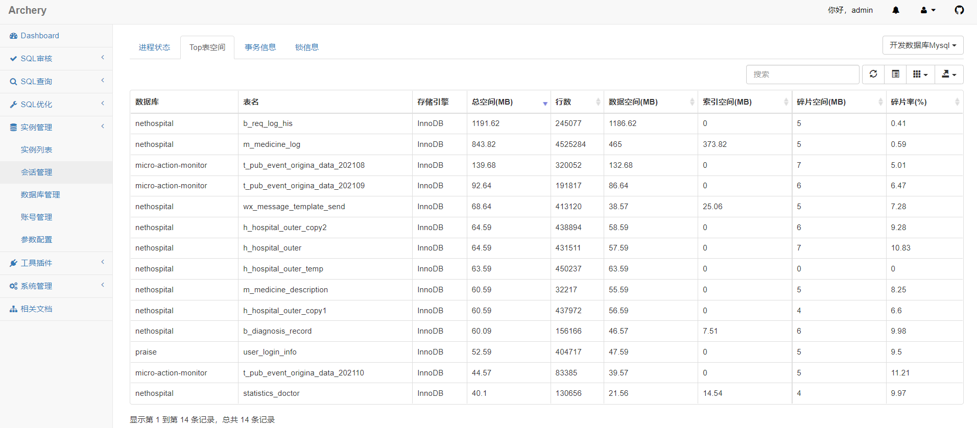Screen dimensions: 977x428
Task: Open the export data dropdown
Action: click(x=948, y=74)
